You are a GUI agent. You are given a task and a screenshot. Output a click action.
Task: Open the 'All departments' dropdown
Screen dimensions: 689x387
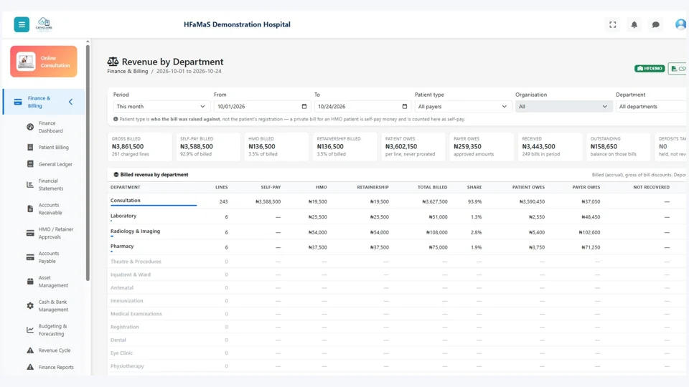click(x=652, y=107)
